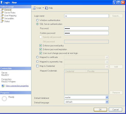Viewport: 126px width, 114px height.
Task: Click the Credential column header
Action: point(75,71)
